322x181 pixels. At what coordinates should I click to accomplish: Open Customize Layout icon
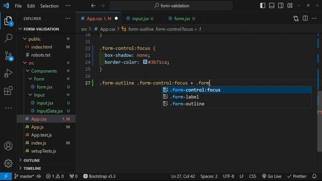(x=290, y=6)
